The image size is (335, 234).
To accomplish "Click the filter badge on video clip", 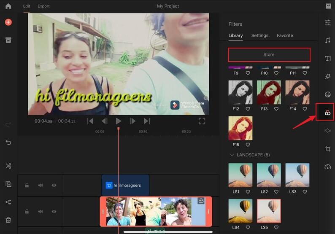I will pyautogui.click(x=201, y=201).
